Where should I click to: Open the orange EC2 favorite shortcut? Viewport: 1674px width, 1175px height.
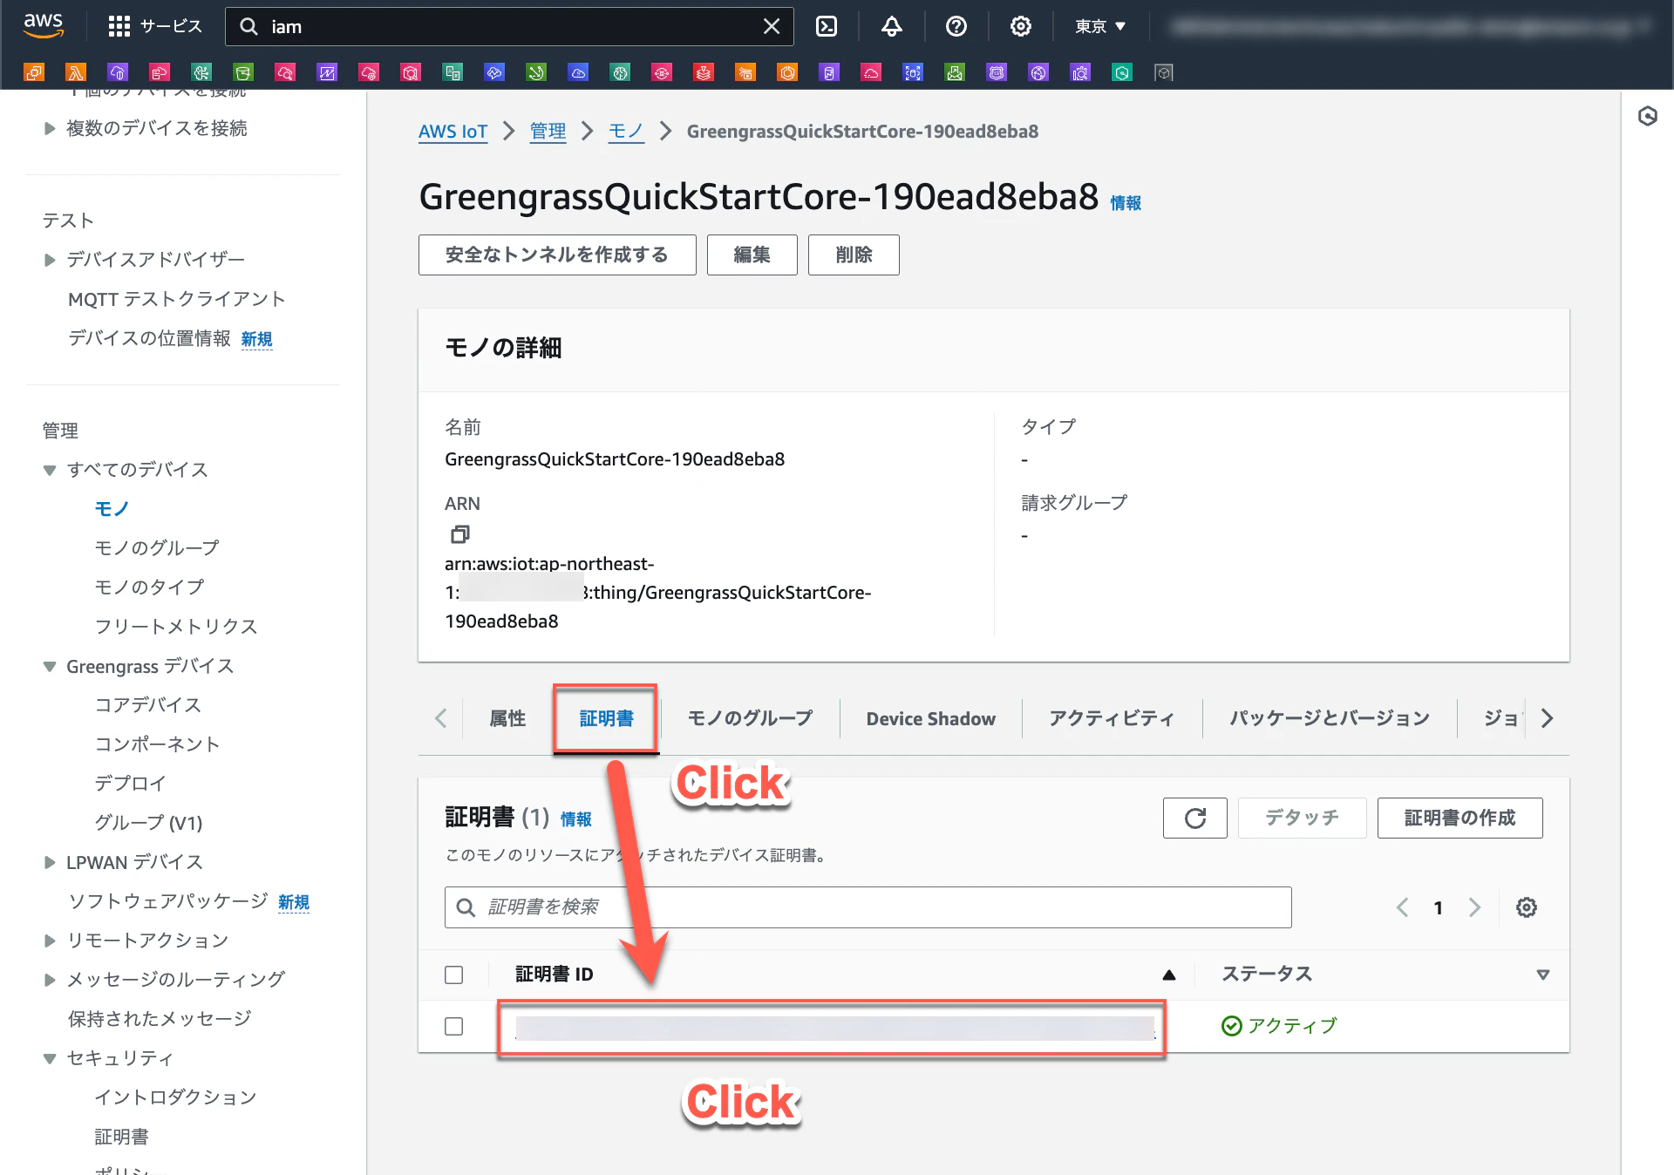[x=34, y=72]
